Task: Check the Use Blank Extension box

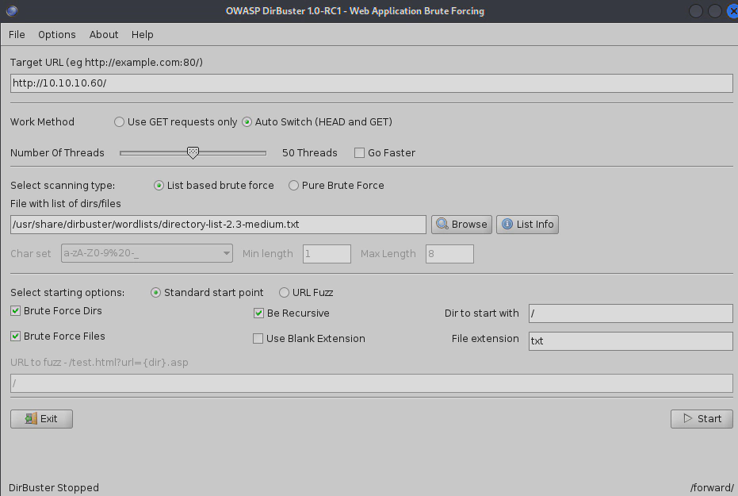Action: [258, 339]
